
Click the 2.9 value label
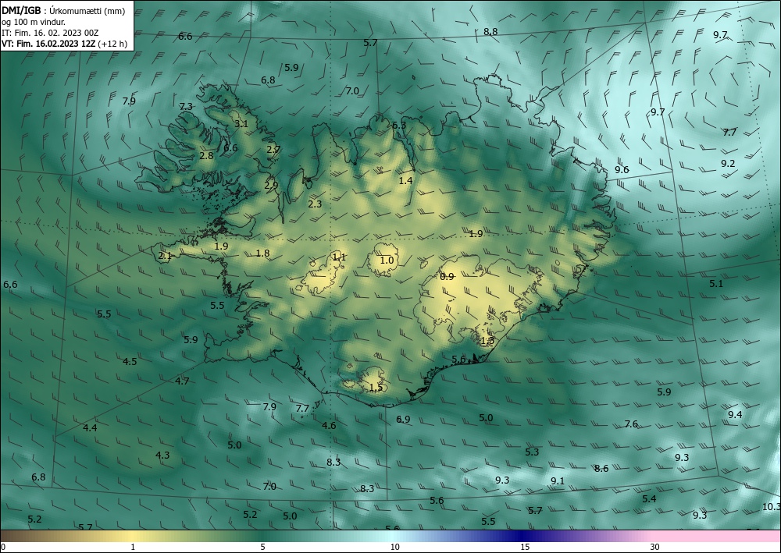click(272, 186)
